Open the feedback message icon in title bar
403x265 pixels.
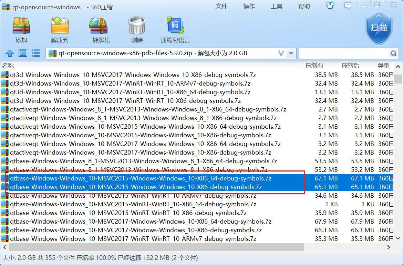tap(348, 6)
